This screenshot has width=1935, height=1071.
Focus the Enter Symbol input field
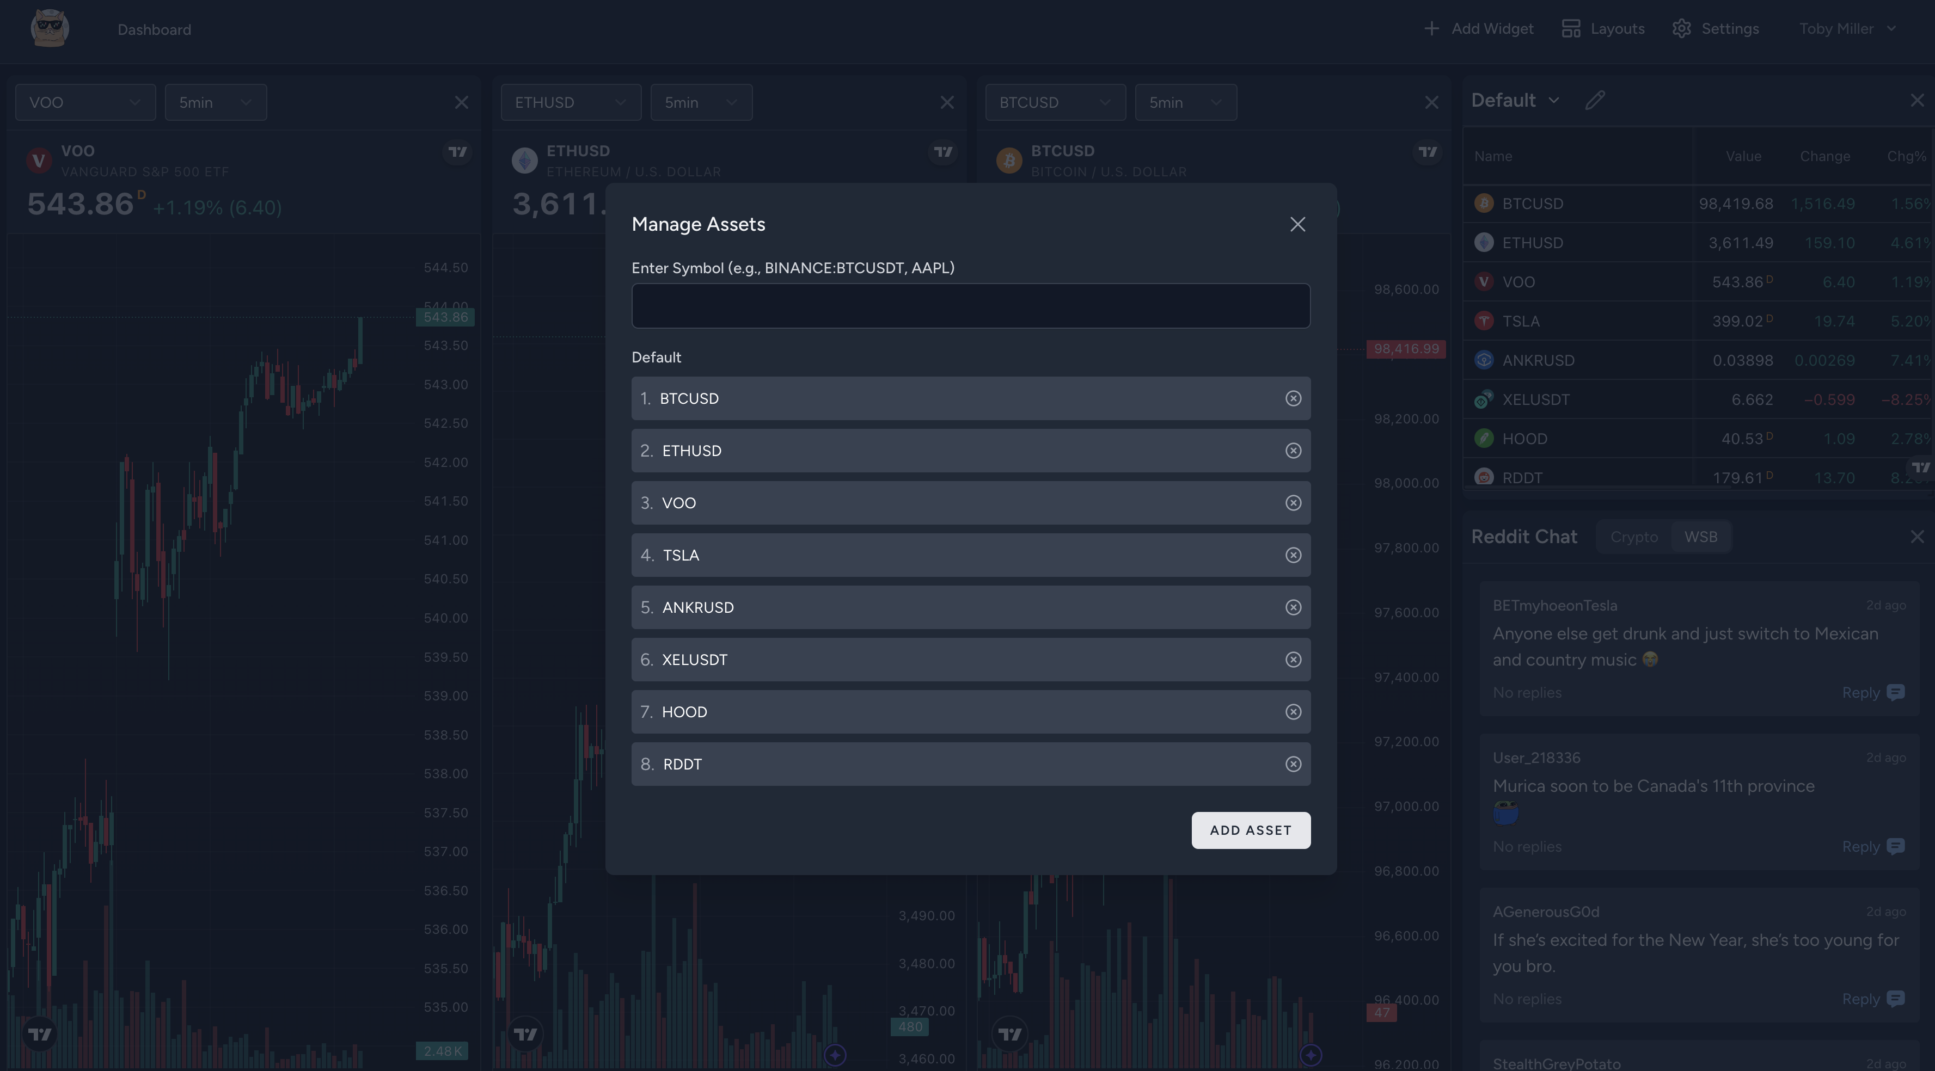tap(971, 306)
